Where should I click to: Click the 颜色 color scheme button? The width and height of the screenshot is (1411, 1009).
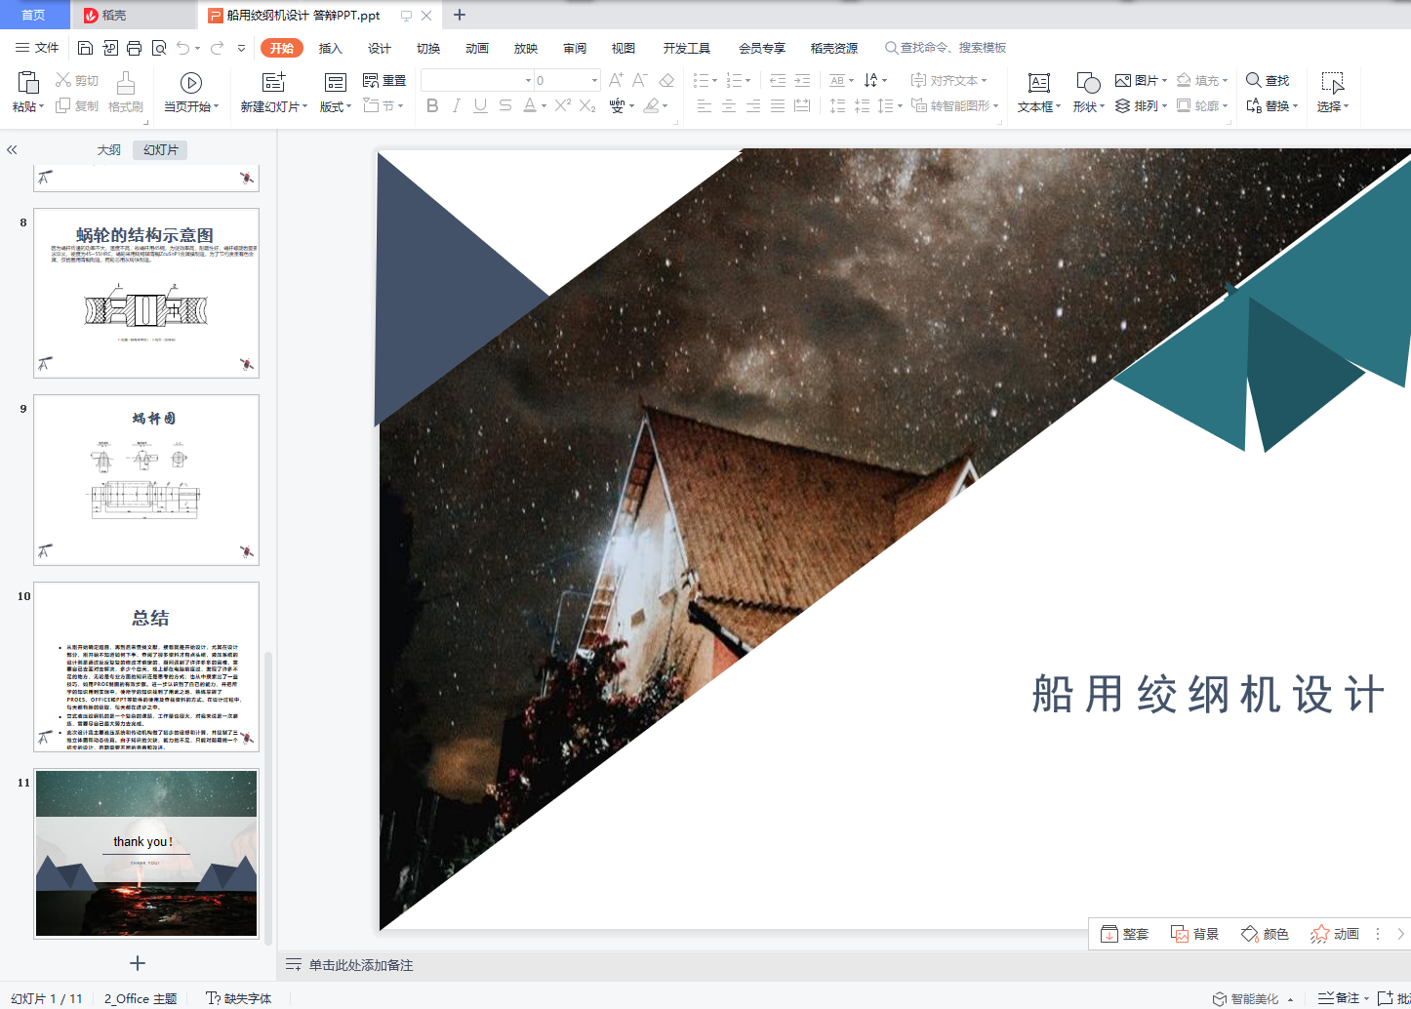[x=1265, y=934]
